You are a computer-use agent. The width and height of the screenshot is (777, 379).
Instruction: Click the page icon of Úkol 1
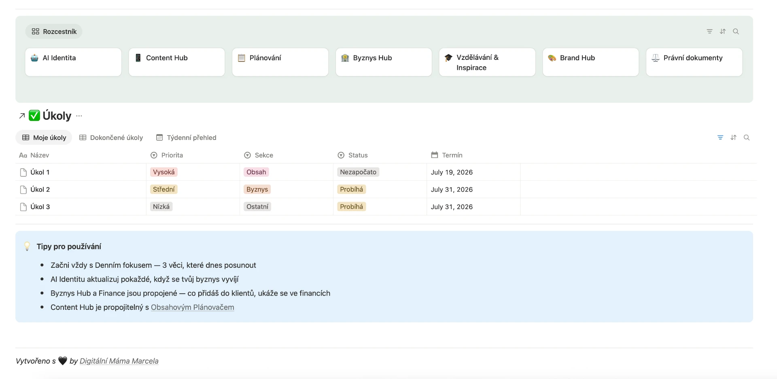(23, 172)
